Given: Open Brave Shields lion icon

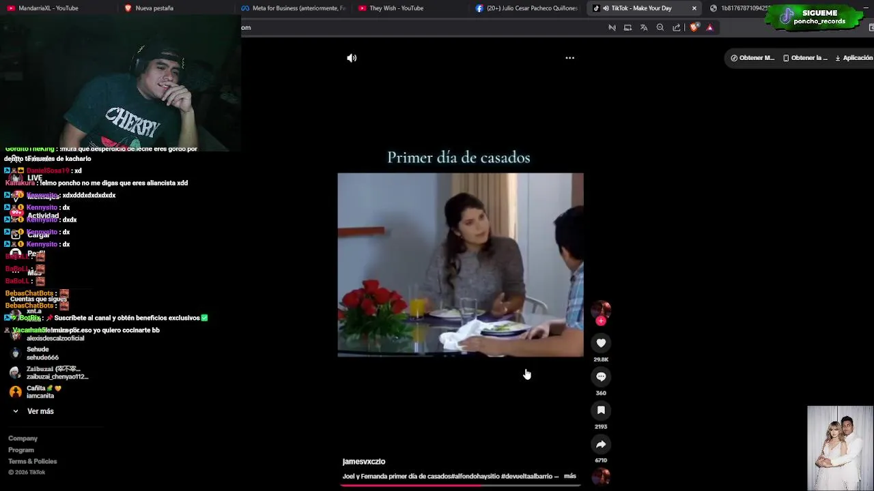Looking at the screenshot, I should [x=694, y=28].
